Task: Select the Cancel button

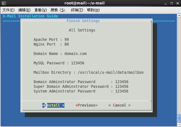Action: coord(119,105)
